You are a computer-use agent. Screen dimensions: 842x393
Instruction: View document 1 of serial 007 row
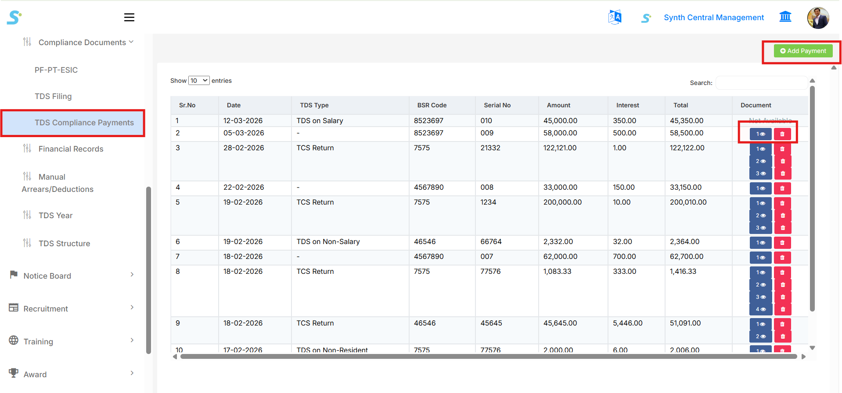coord(760,258)
